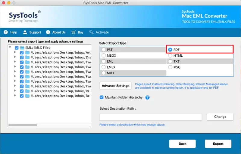Select MHT export type
Screen dimensions: 241x154
tap(104, 73)
